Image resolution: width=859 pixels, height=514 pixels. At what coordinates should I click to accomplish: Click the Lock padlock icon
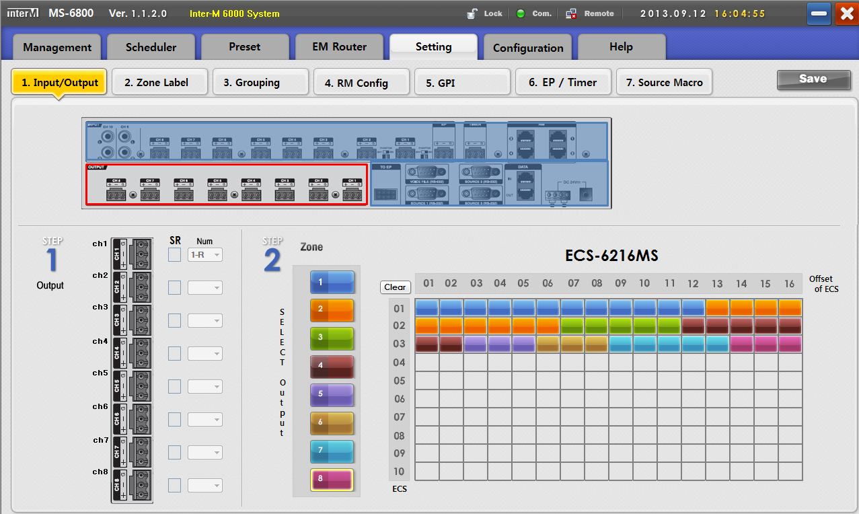click(473, 13)
